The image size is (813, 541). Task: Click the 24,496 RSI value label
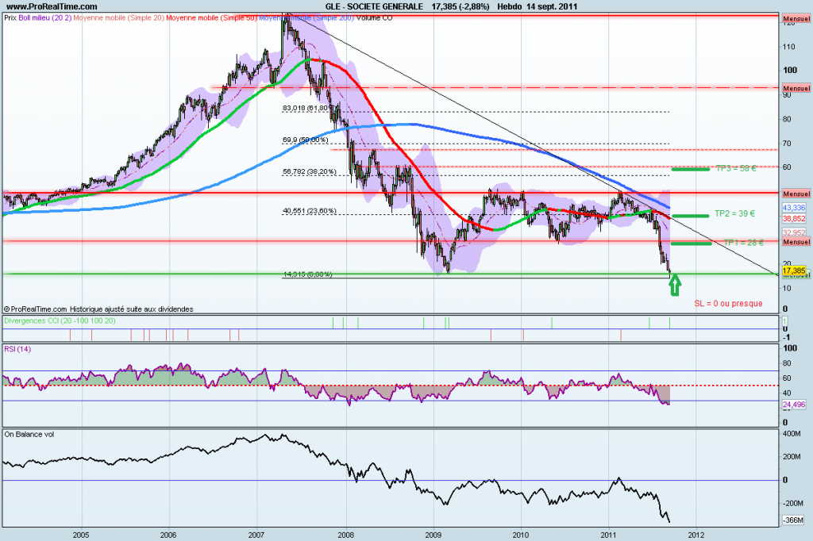pos(794,405)
